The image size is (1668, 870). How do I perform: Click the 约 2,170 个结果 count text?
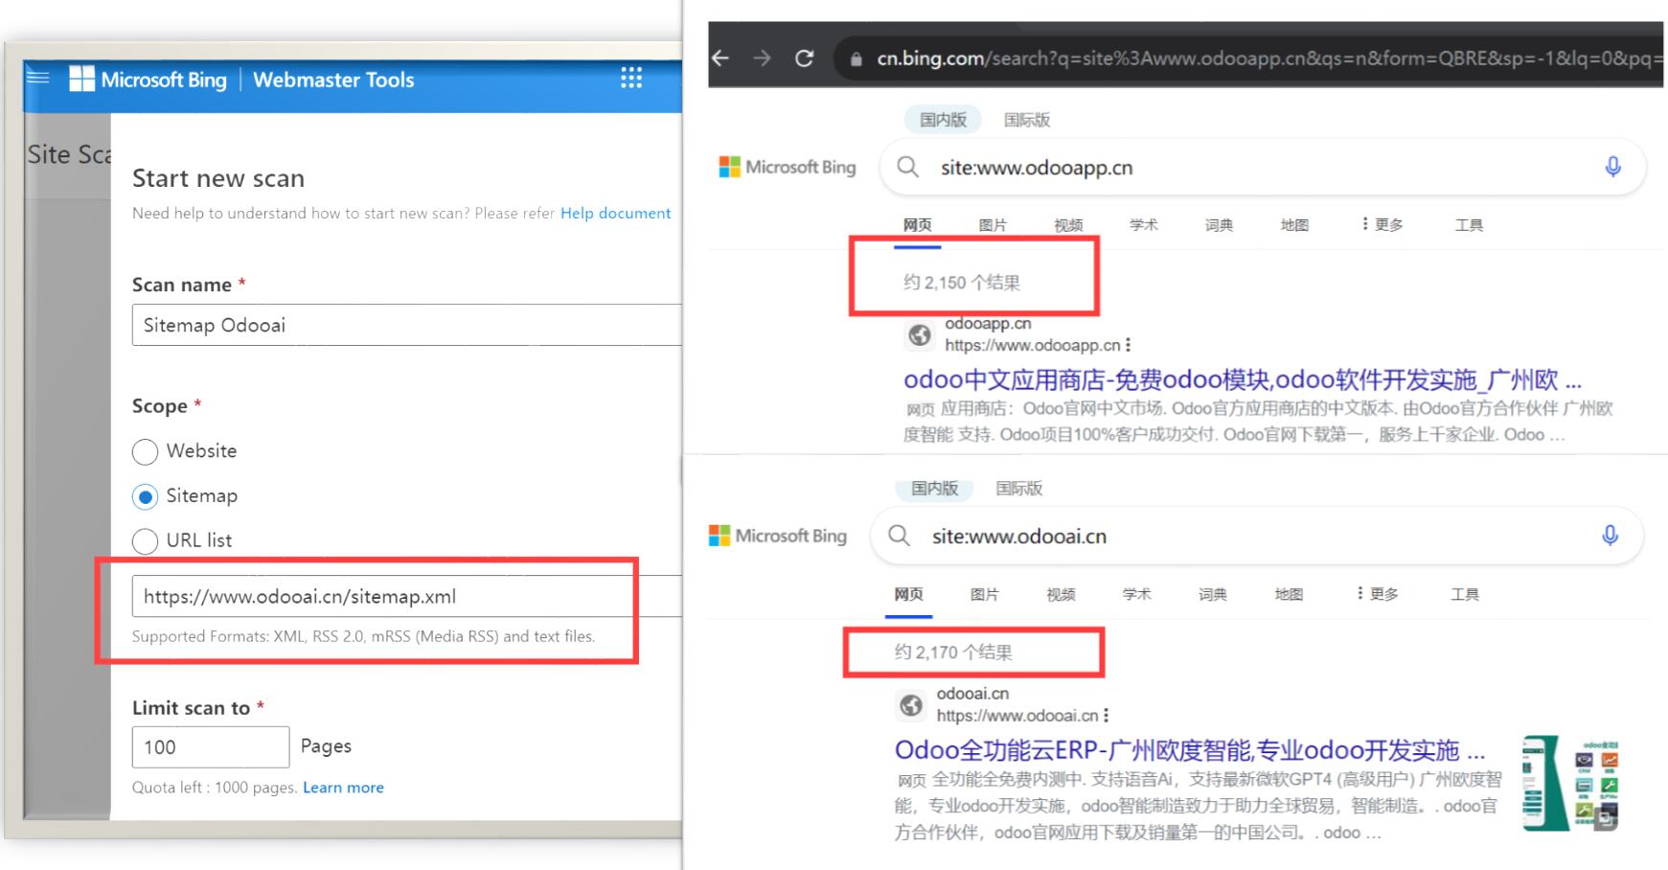click(x=952, y=652)
